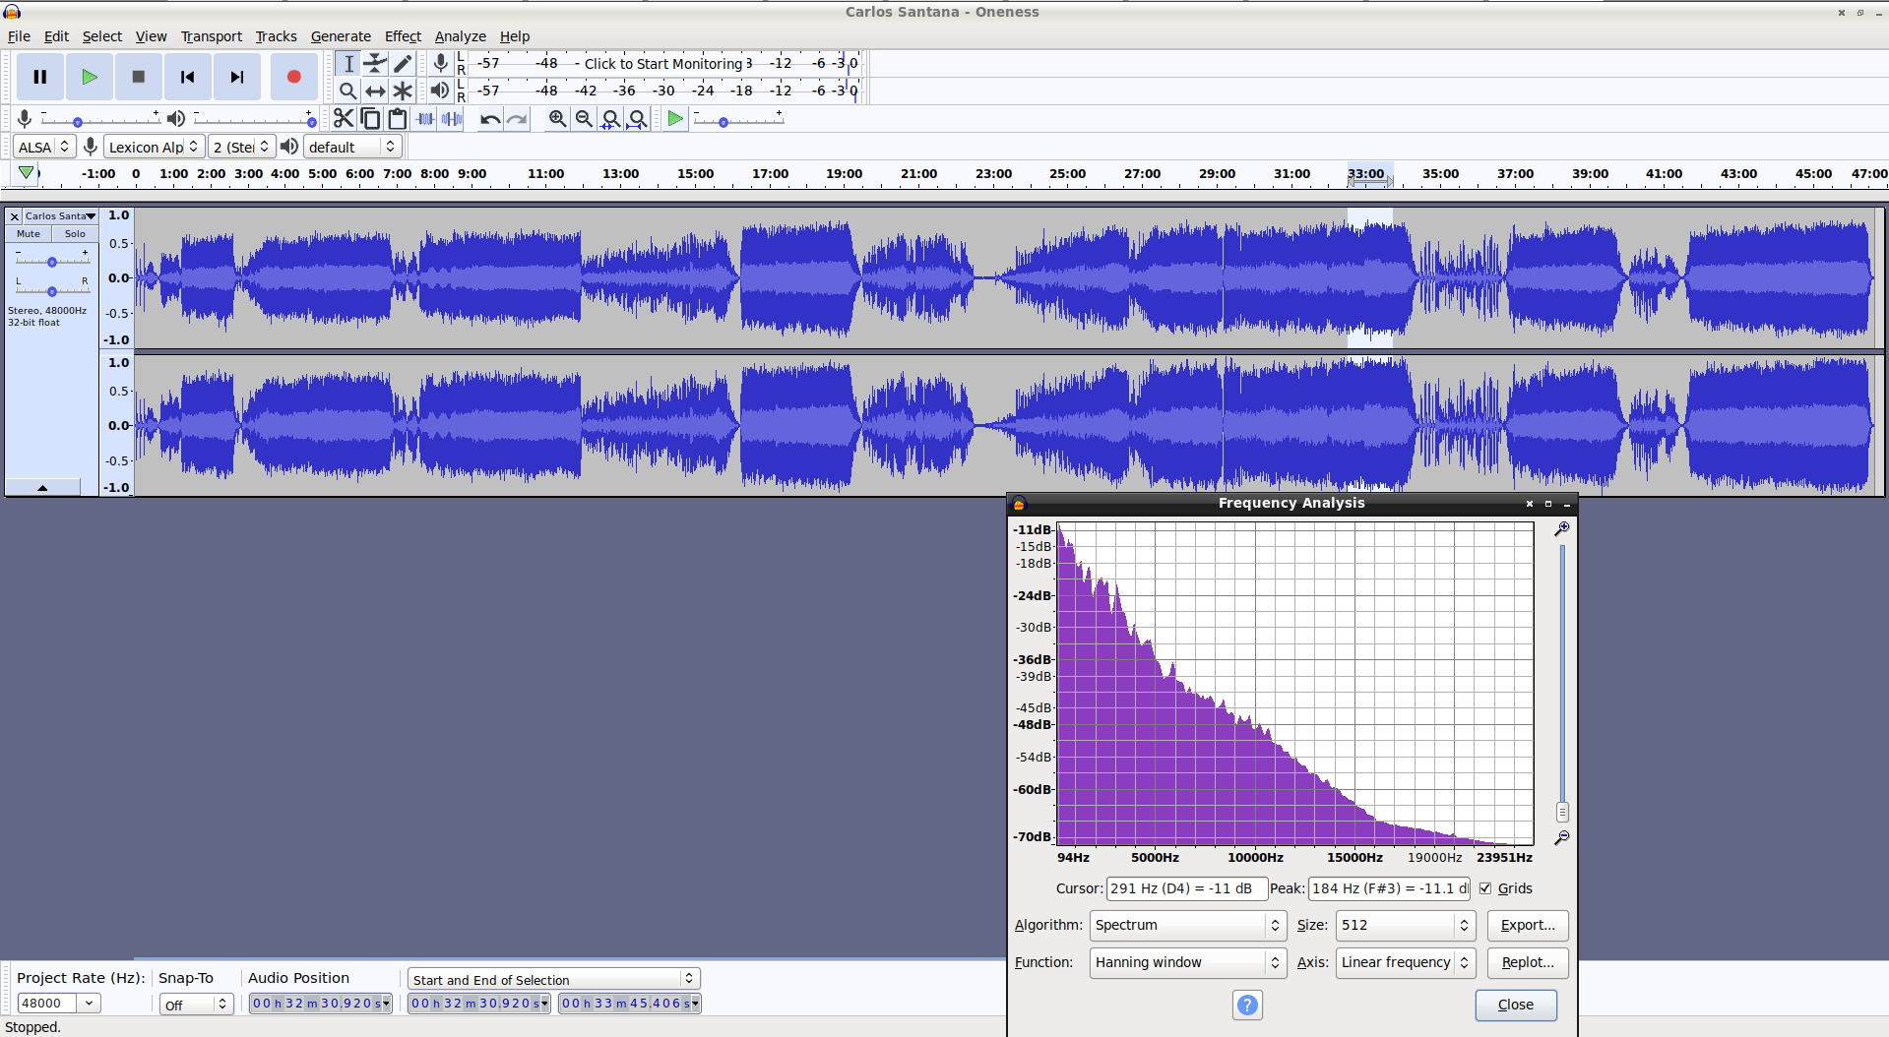Open the Effect menu
The image size is (1889, 1037).
[403, 36]
